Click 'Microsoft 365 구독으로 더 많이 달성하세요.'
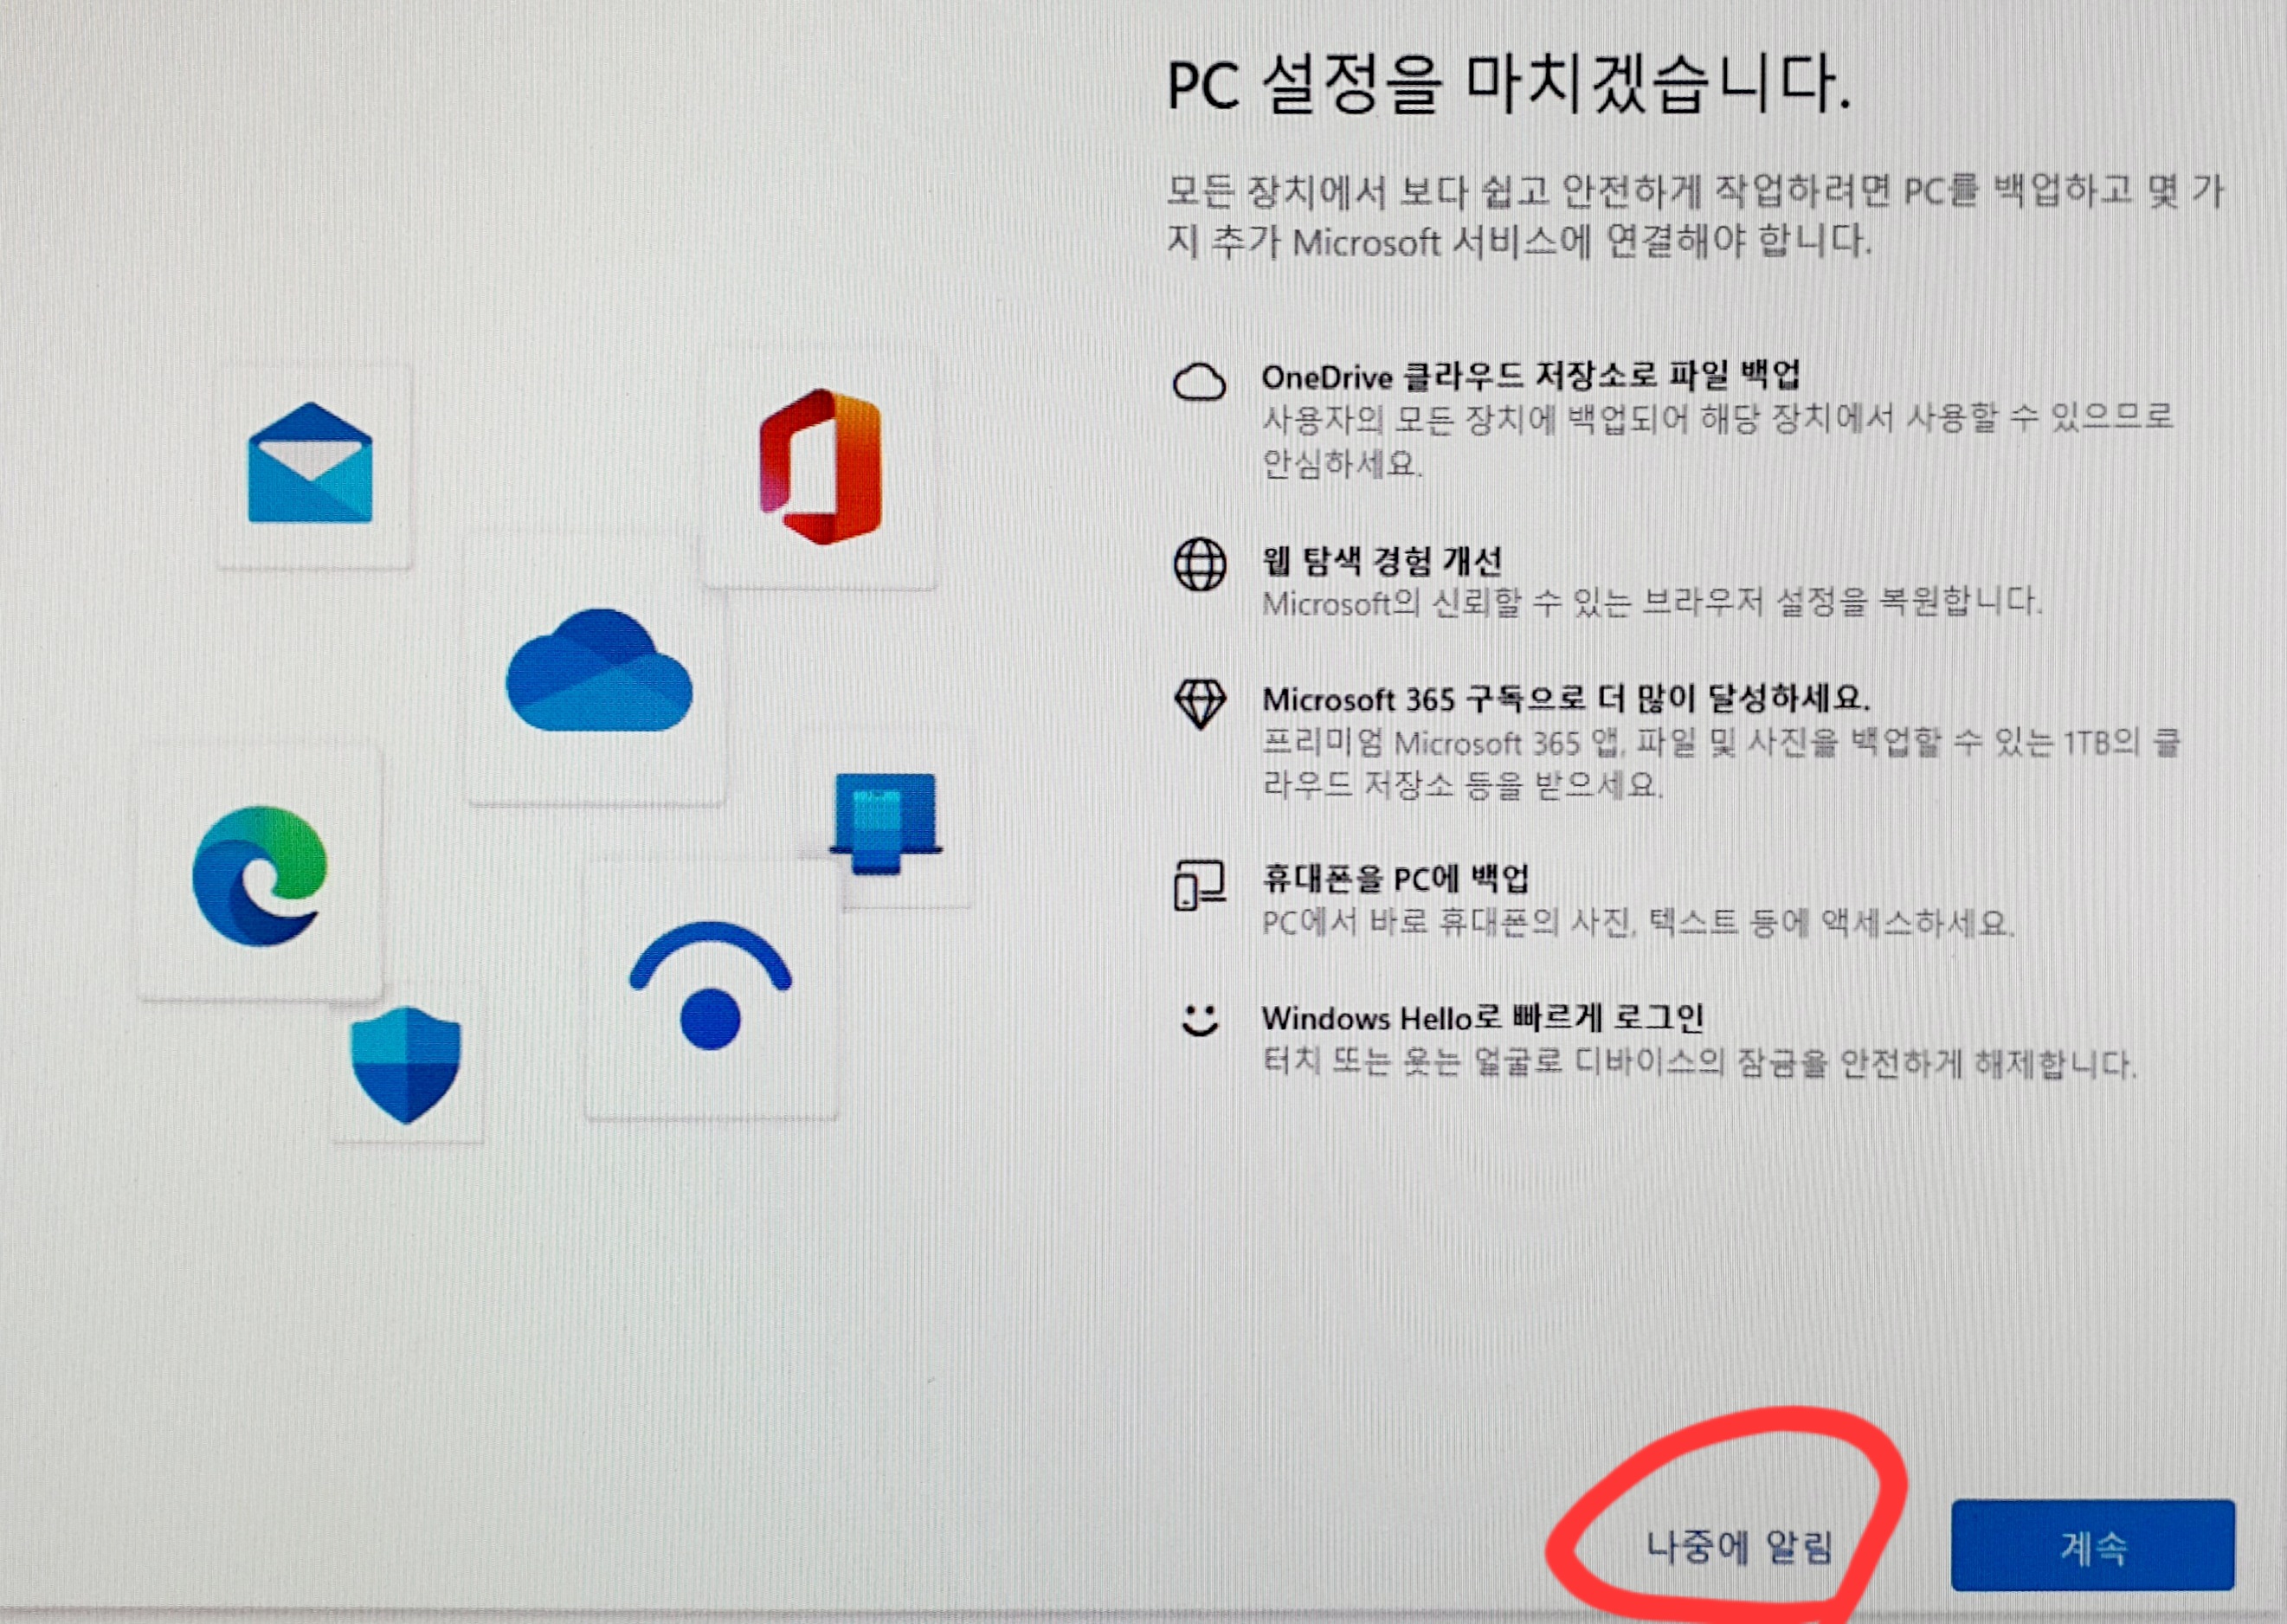Viewport: 2287px width, 1624px height. pos(1566,698)
